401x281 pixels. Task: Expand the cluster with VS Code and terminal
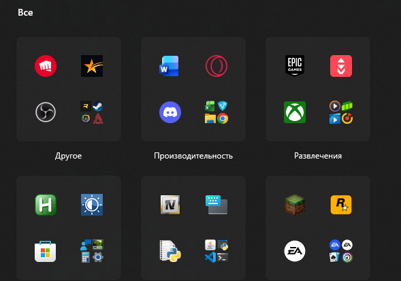tap(216, 251)
